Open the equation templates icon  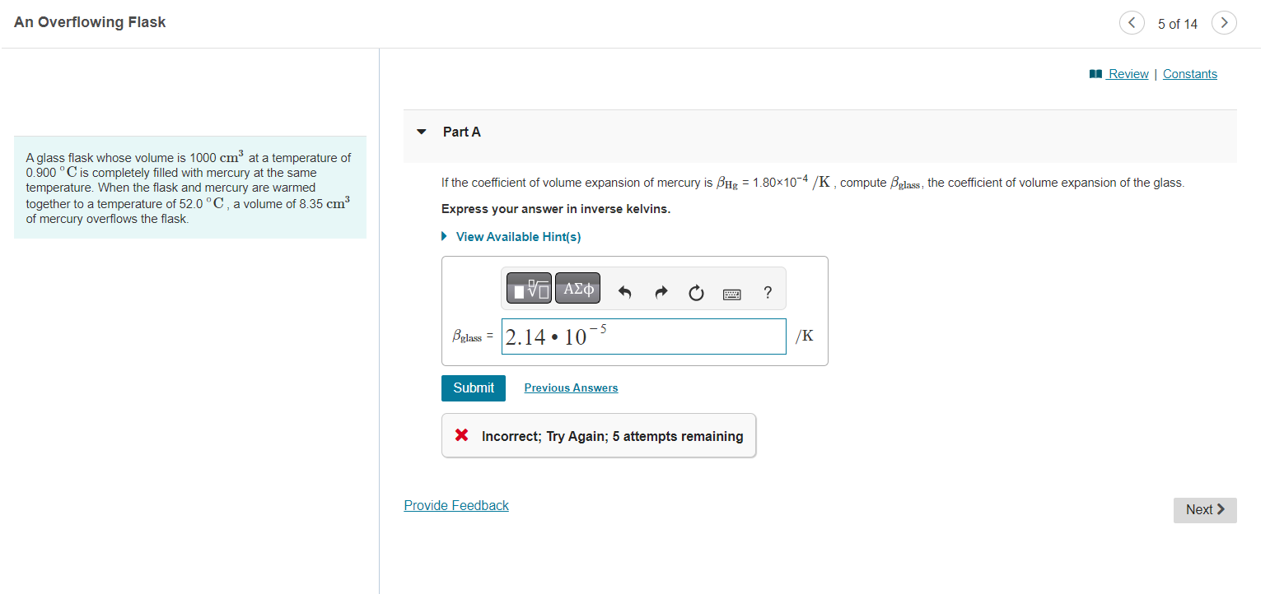pyautogui.click(x=528, y=288)
